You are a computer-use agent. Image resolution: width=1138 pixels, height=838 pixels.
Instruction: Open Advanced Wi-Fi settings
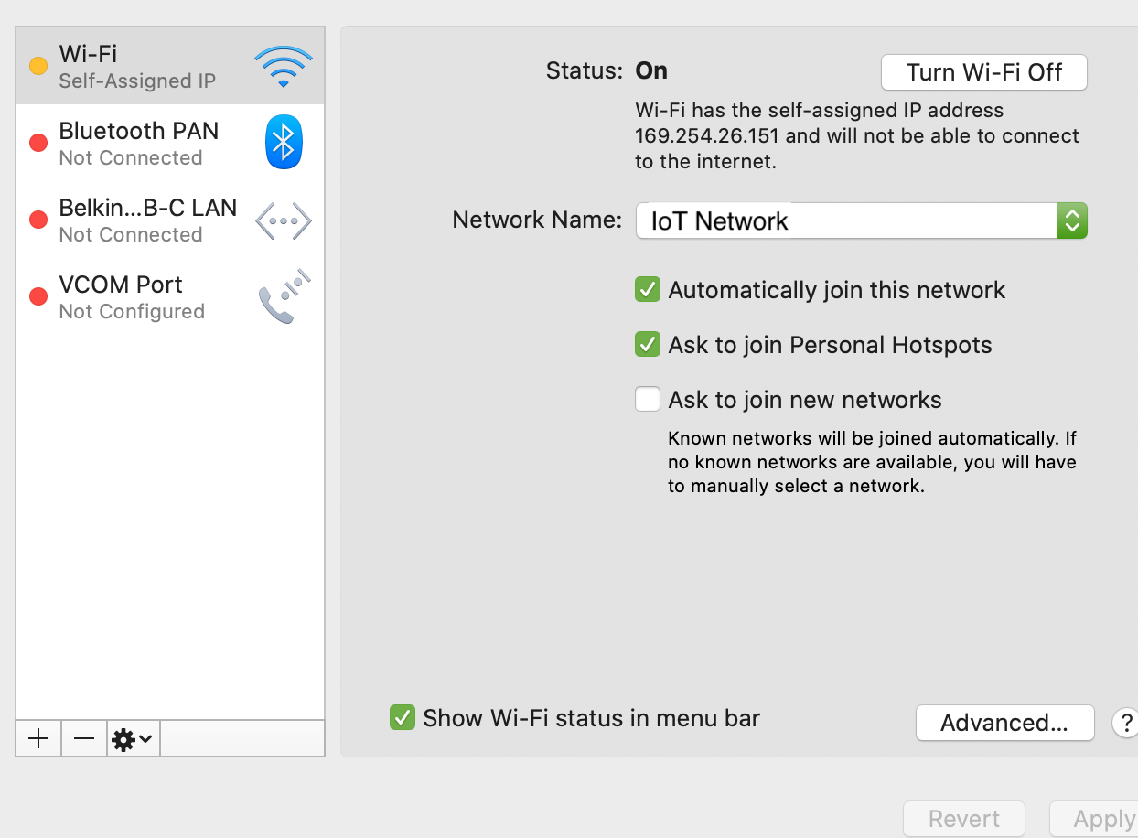tap(1004, 723)
